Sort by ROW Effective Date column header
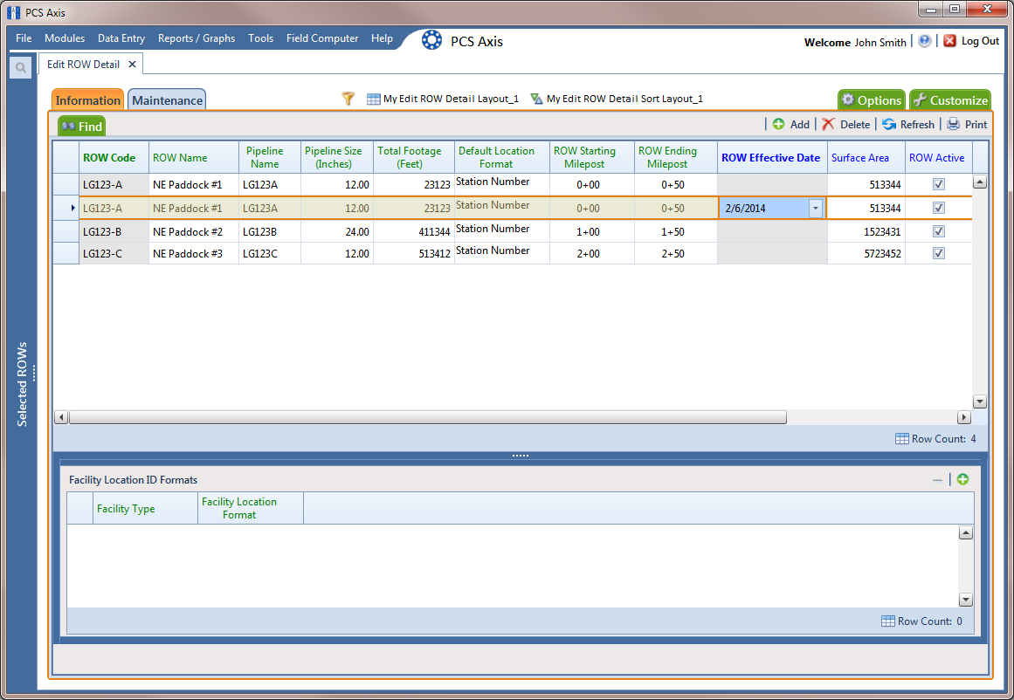This screenshot has height=700, width=1014. pos(772,158)
